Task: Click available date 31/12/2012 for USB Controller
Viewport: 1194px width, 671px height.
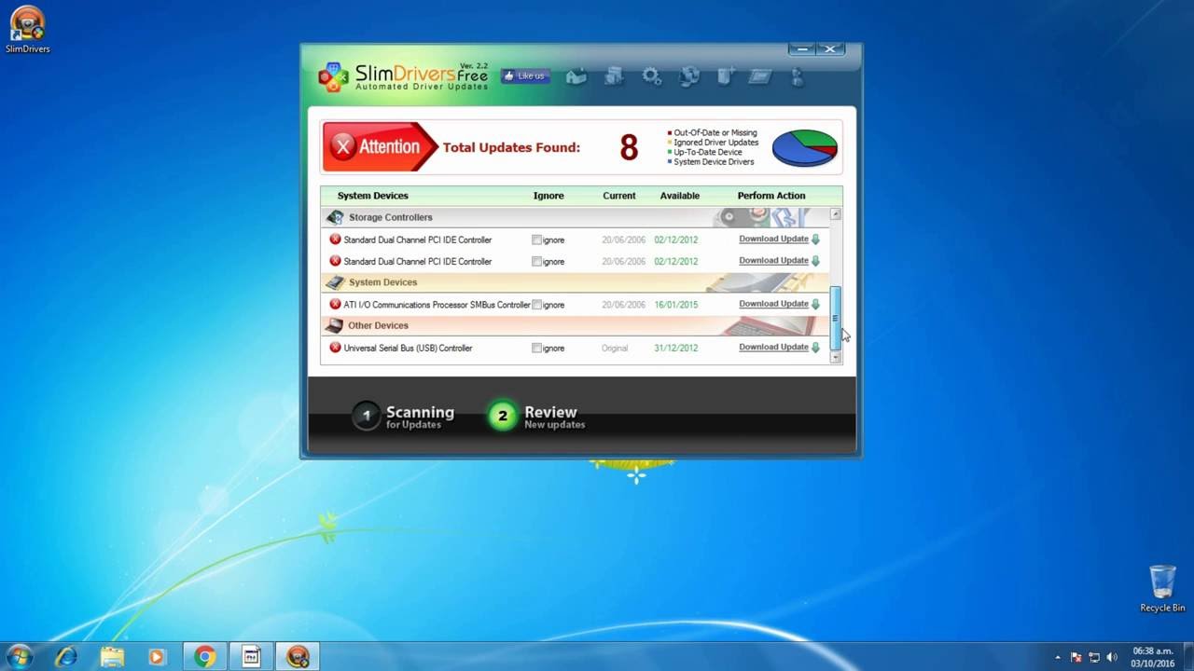Action: pyautogui.click(x=675, y=348)
